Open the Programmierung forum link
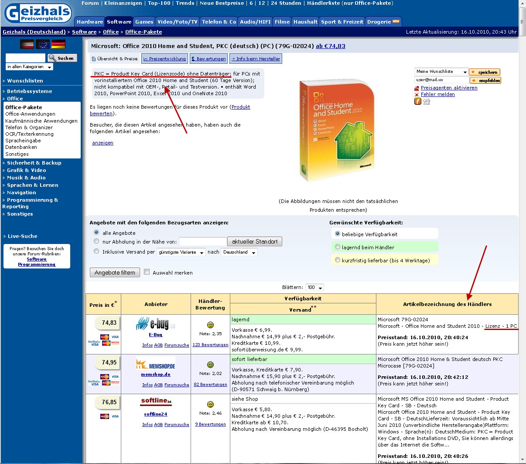526x464 pixels. coord(37,265)
